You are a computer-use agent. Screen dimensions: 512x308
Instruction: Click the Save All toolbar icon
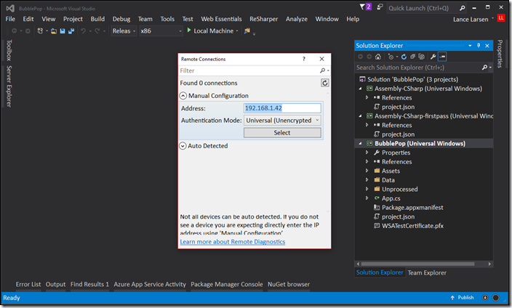(71, 31)
